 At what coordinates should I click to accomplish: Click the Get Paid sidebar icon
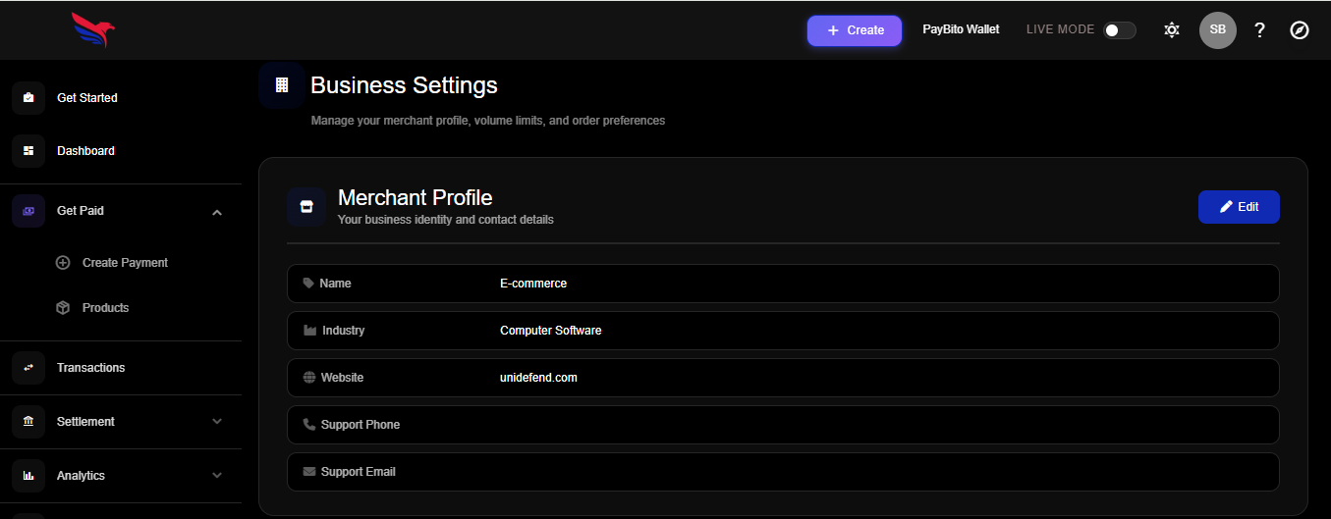click(x=28, y=211)
